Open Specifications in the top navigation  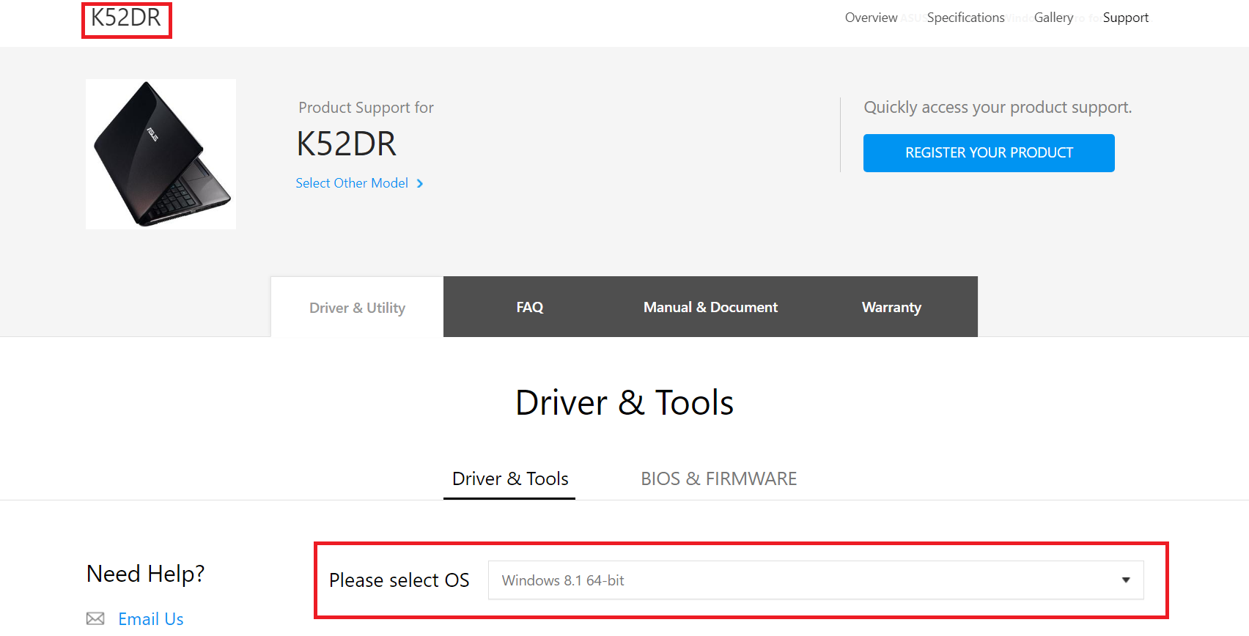click(965, 18)
